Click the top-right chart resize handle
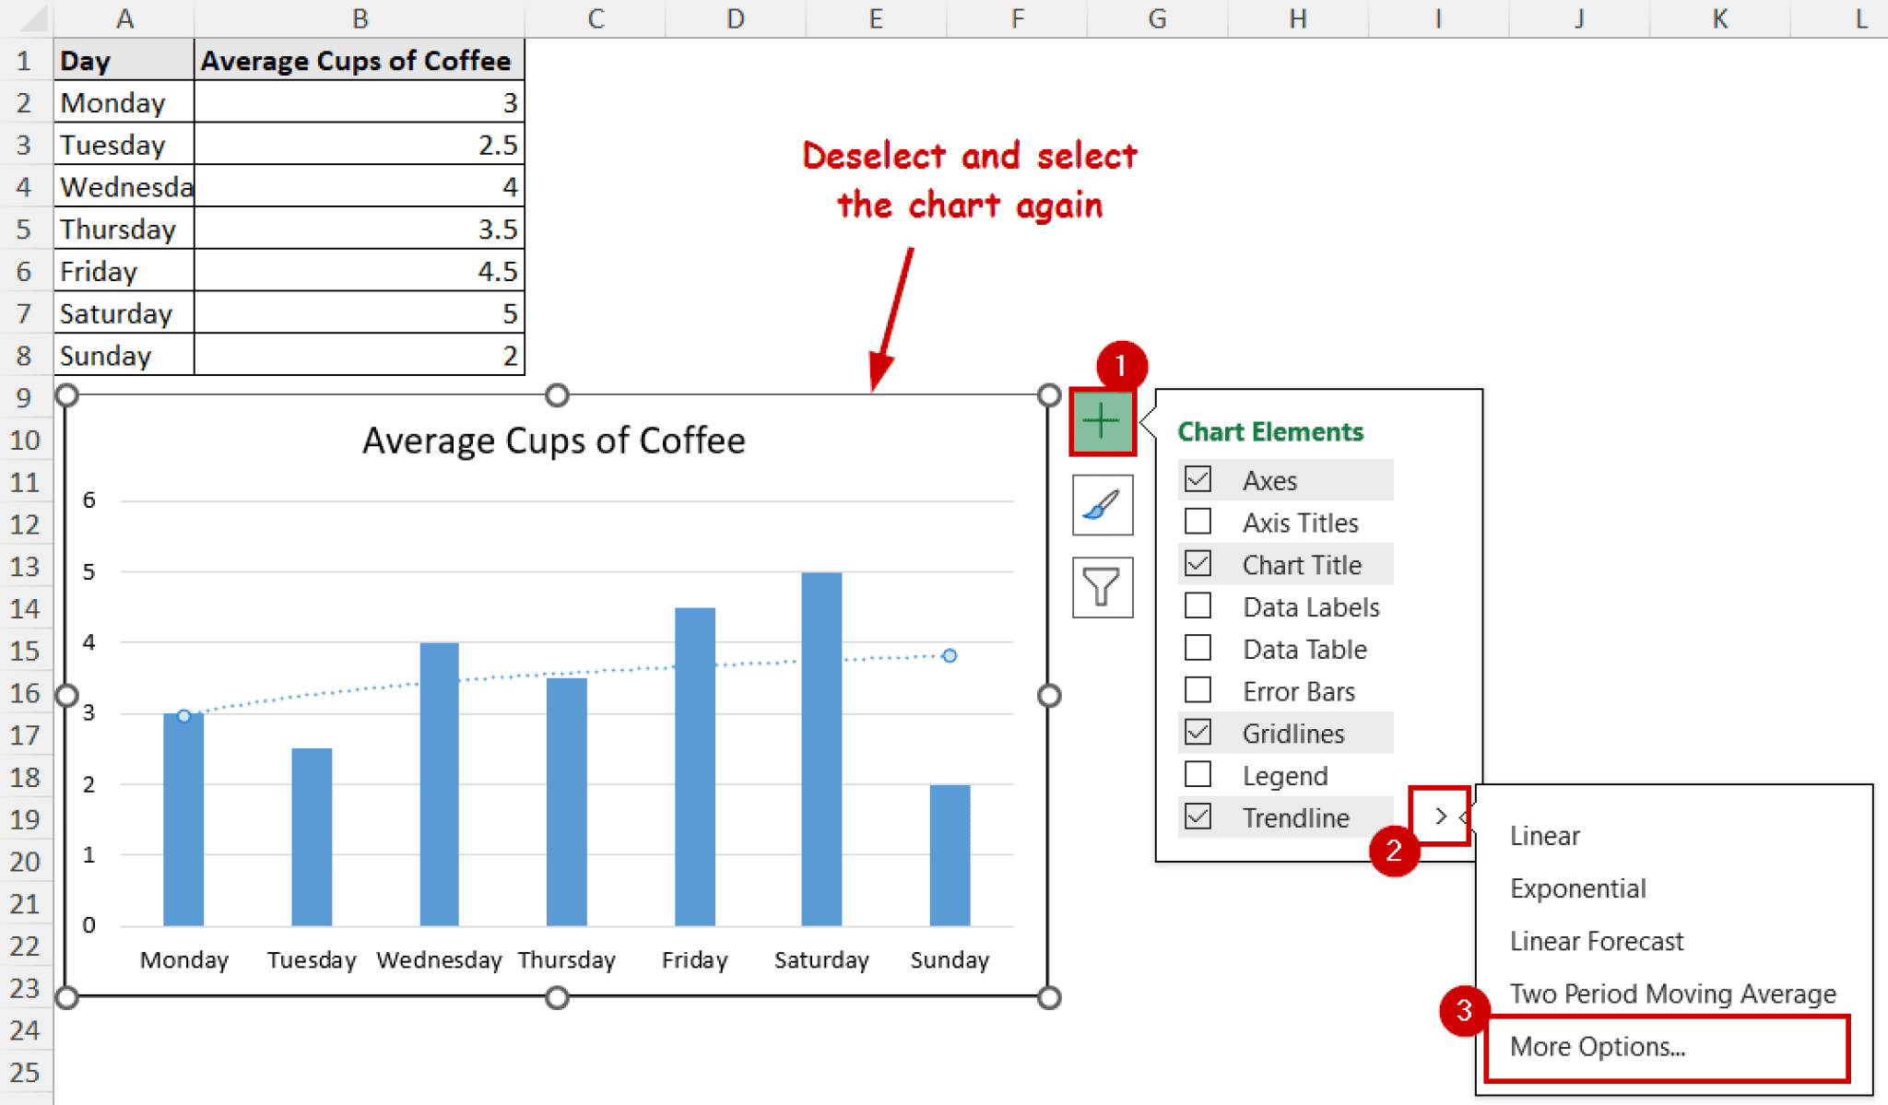 coord(1048,395)
